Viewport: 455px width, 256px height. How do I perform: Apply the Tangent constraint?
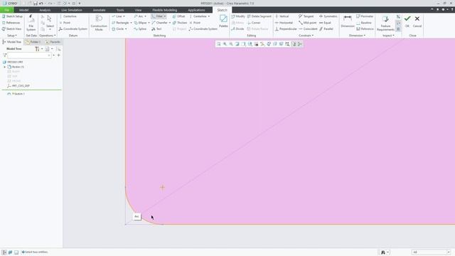point(306,16)
